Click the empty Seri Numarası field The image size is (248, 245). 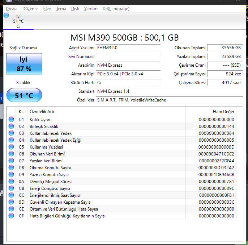click(128, 57)
